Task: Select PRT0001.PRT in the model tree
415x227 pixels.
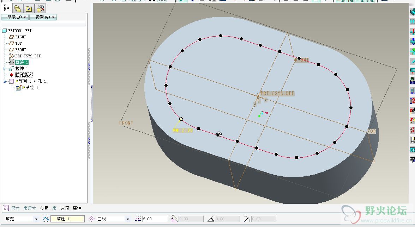Action: (x=20, y=31)
